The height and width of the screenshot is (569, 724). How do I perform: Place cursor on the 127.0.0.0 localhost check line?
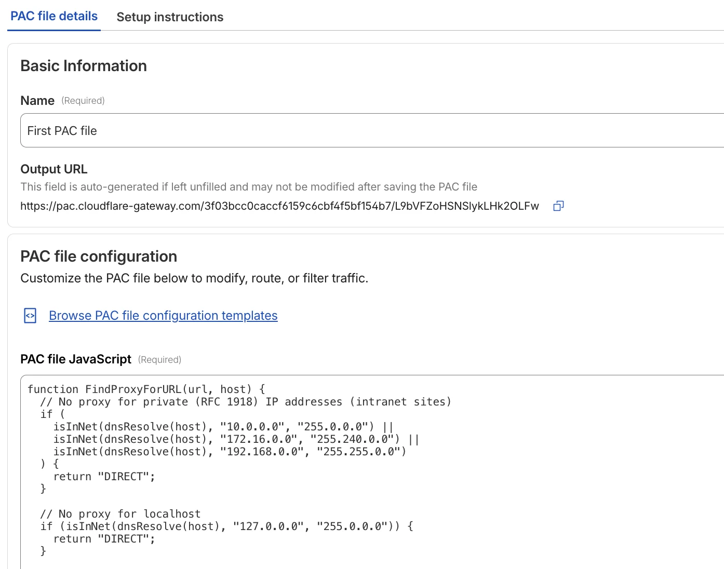click(226, 526)
